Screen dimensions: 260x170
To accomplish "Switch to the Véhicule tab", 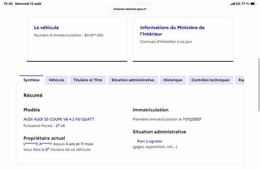I will coord(56,80).
